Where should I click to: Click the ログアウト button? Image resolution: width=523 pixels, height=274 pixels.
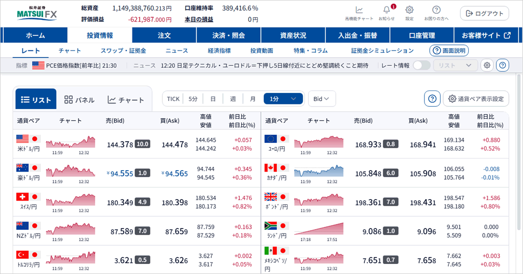(x=484, y=13)
